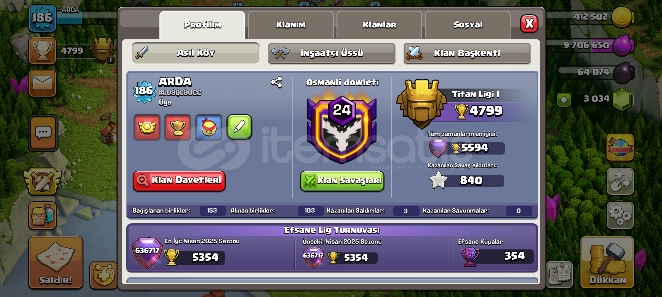Open the barbarian army training icon
Viewport: 662px width, 297px height.
pyautogui.click(x=42, y=215)
